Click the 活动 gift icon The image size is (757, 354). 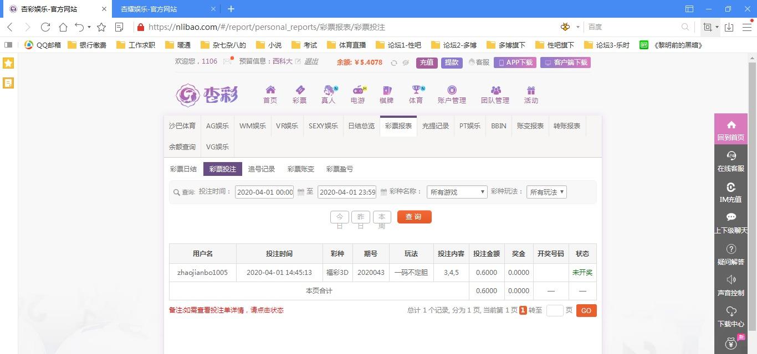click(531, 90)
